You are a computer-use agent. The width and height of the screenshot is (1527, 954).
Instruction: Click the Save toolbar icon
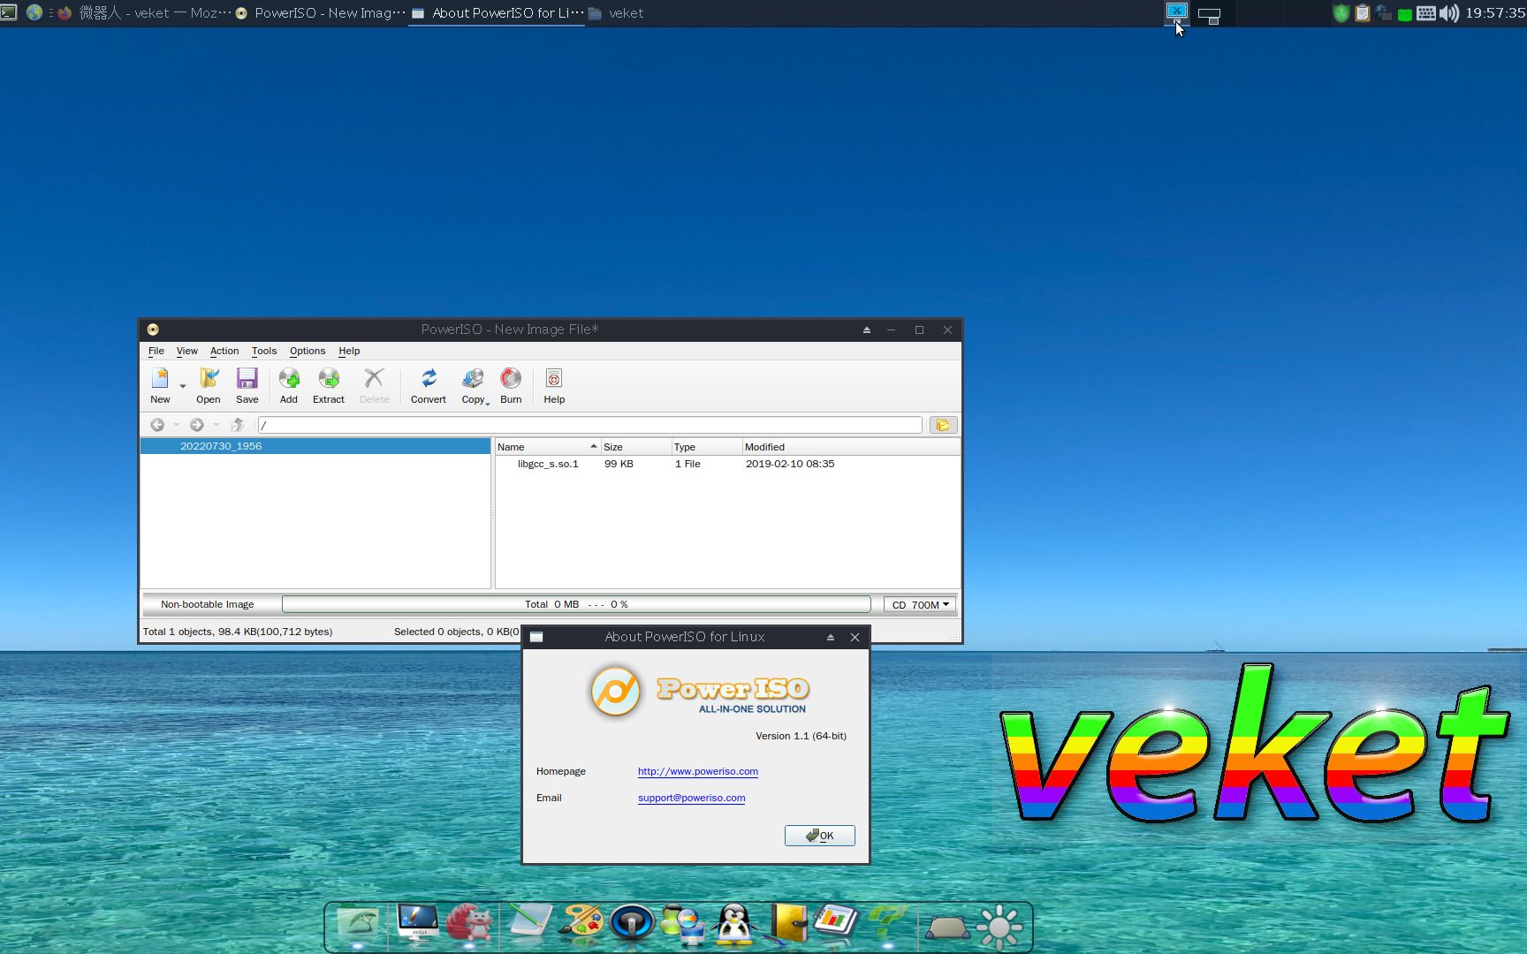[x=247, y=386]
